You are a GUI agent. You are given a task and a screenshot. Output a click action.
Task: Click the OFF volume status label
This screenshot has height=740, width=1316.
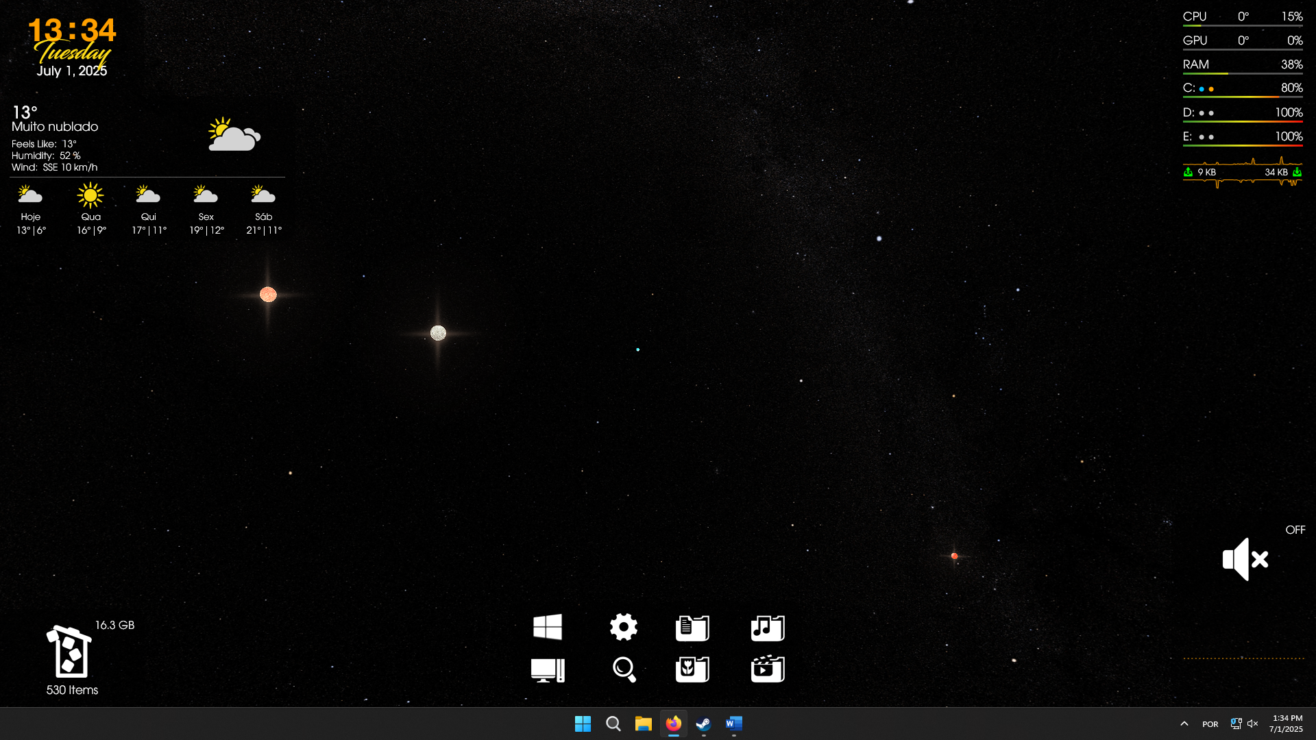[x=1295, y=530]
